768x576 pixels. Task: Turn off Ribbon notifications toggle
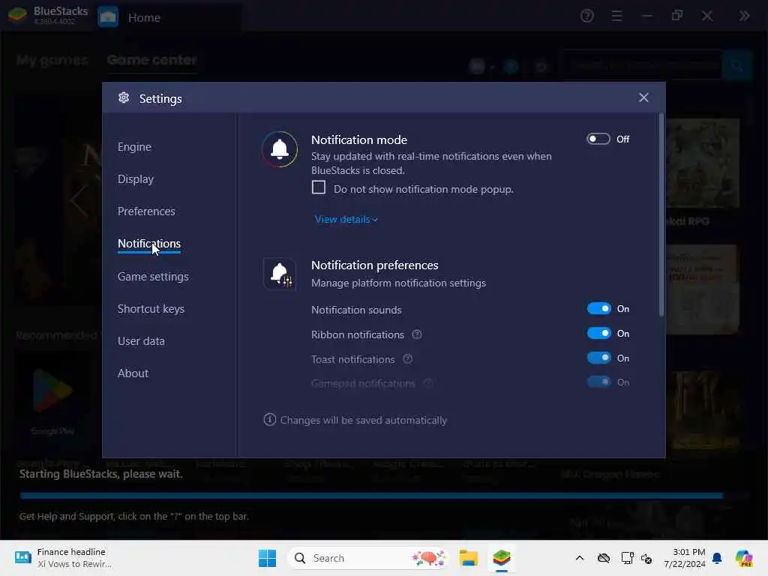(598, 334)
